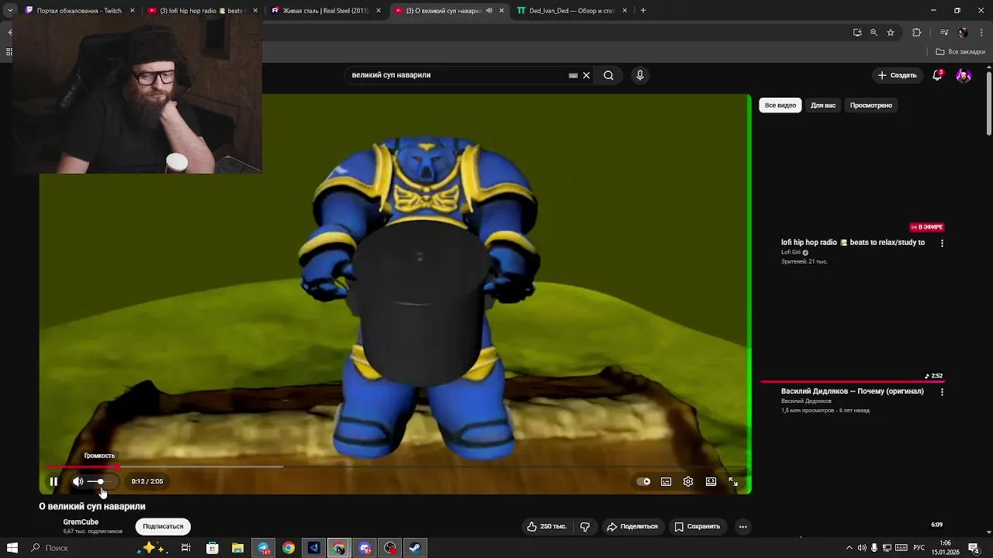Click the install-app icon in the address bar
This screenshot has height=558, width=993.
[857, 33]
